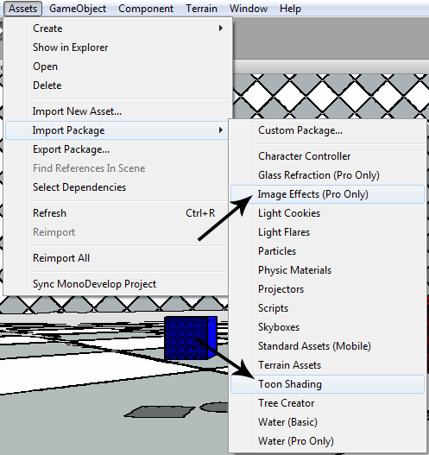Import the Projectors package

click(327, 289)
